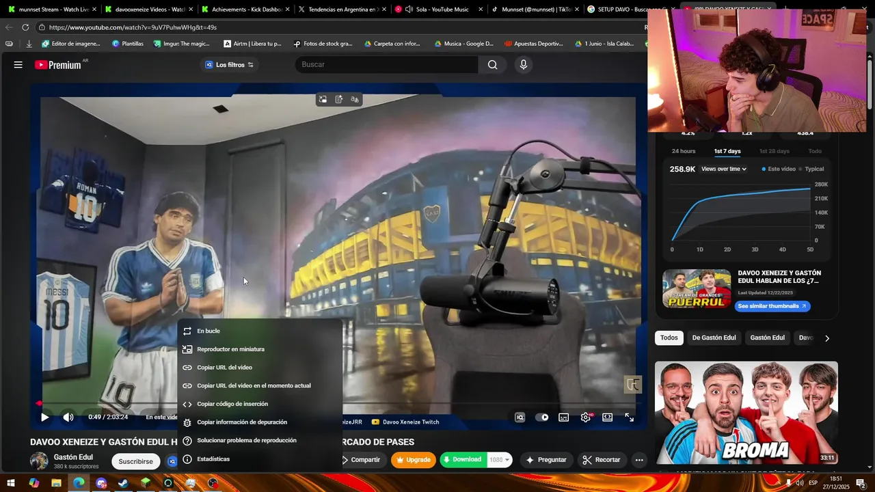Click the green Download button

(463, 460)
